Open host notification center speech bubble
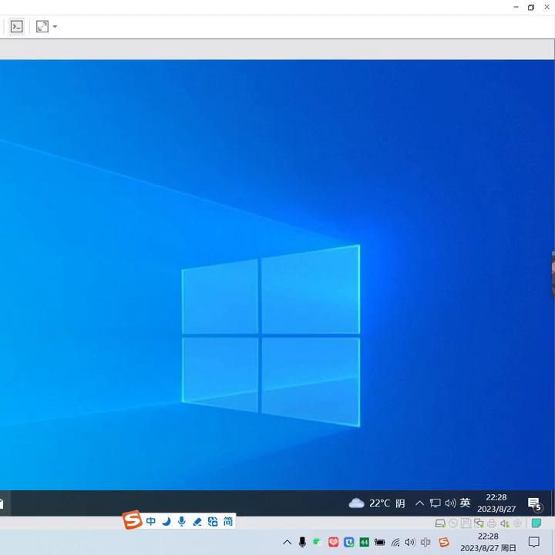This screenshot has height=555, width=555. pyautogui.click(x=533, y=542)
